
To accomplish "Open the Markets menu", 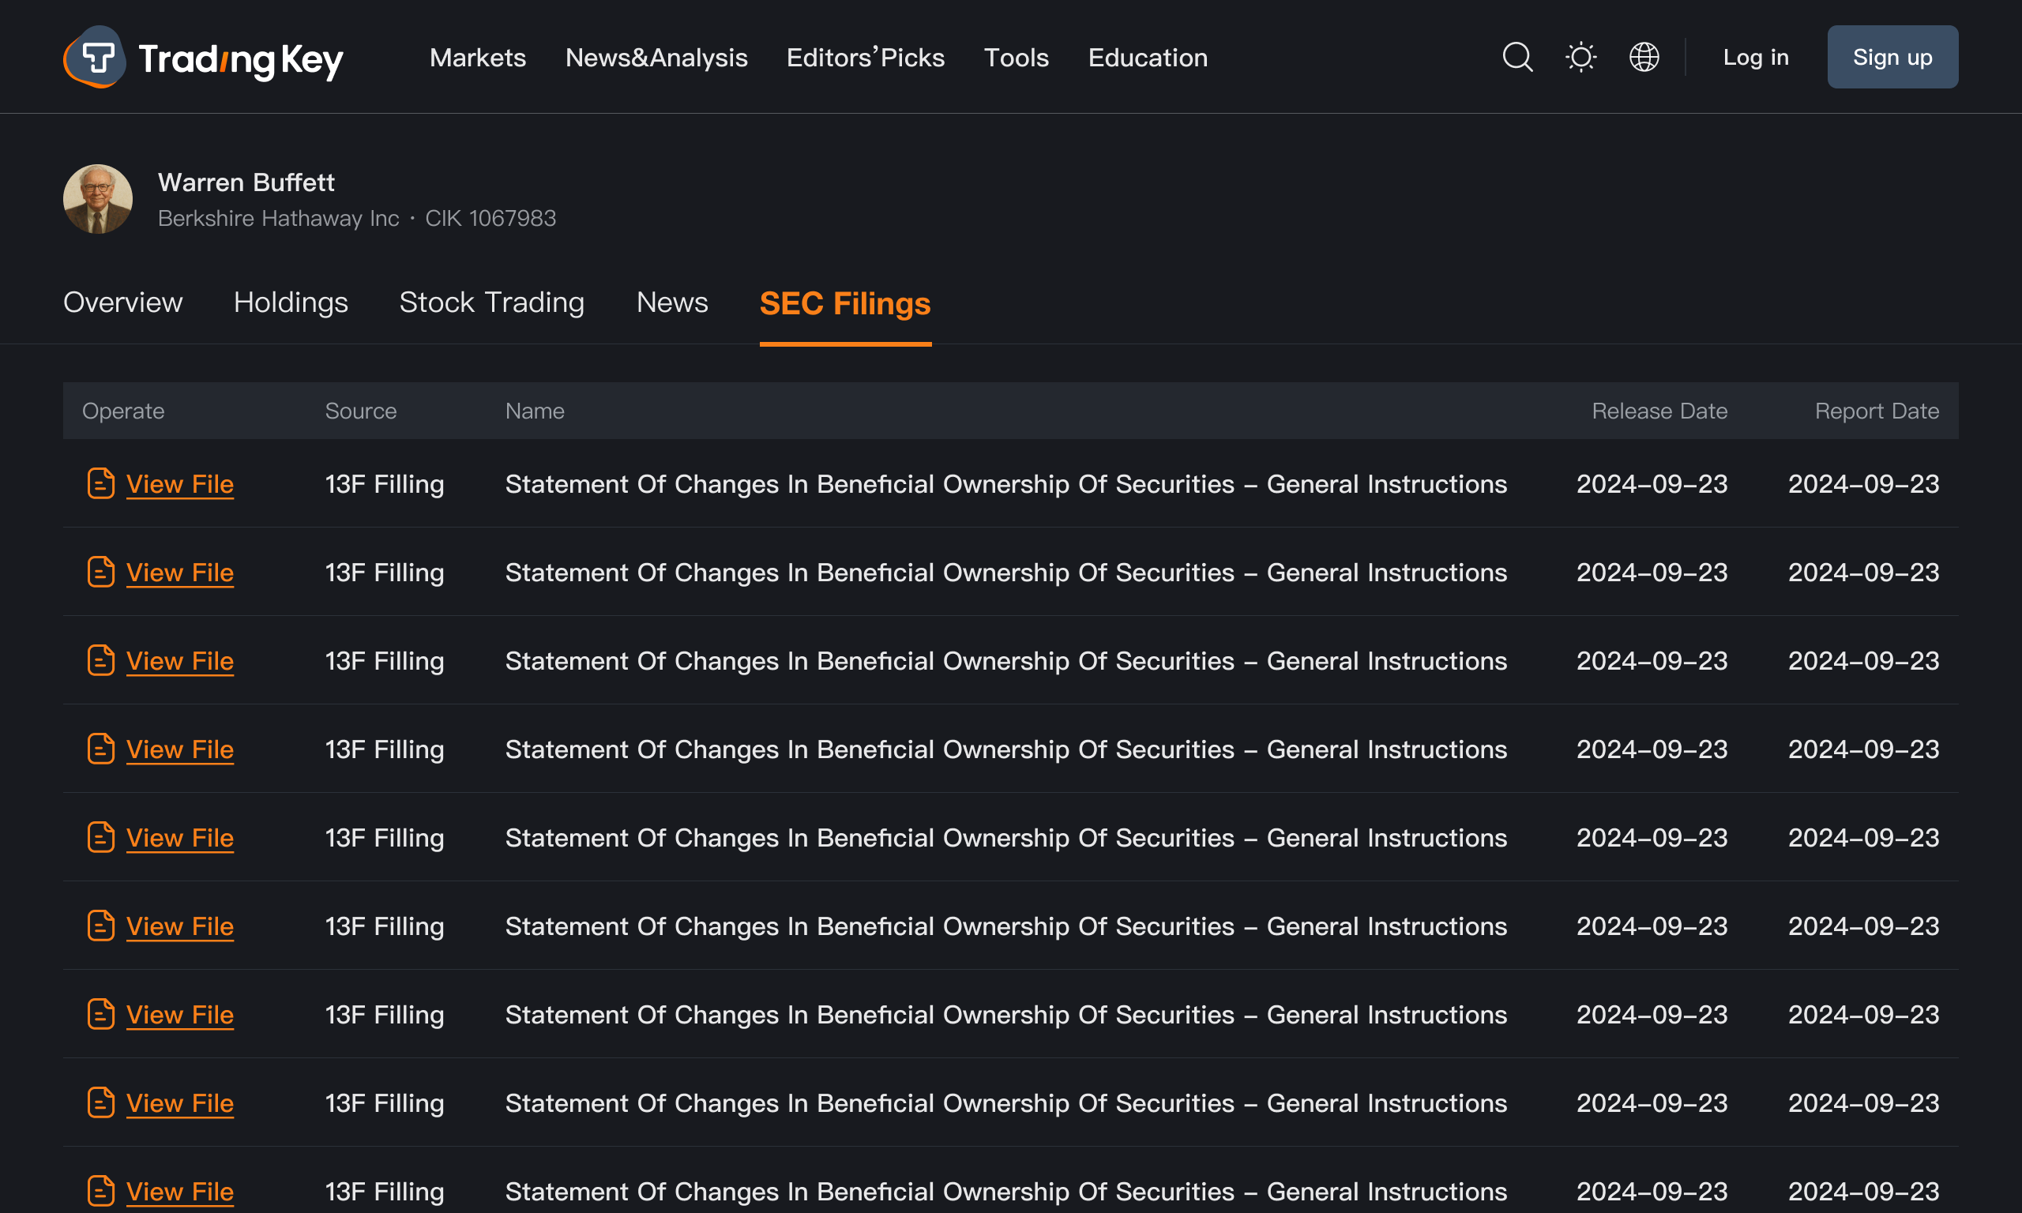I will 478,57.
